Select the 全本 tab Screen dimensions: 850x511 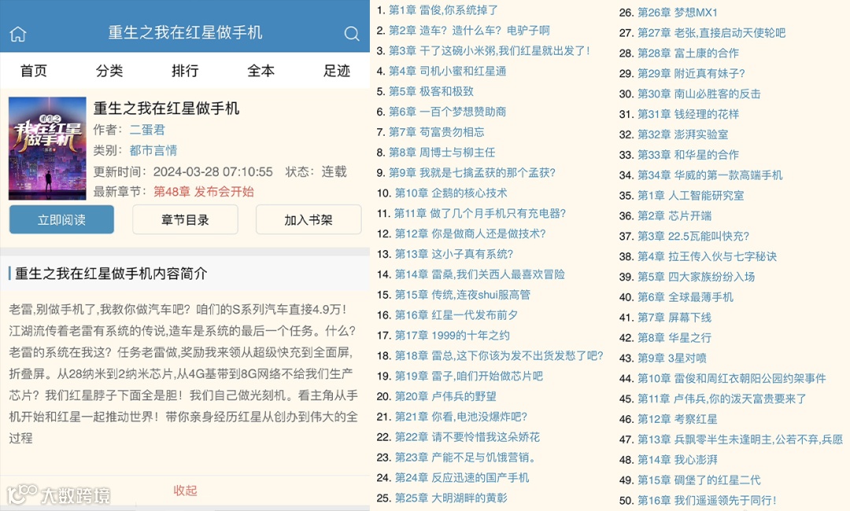[261, 71]
